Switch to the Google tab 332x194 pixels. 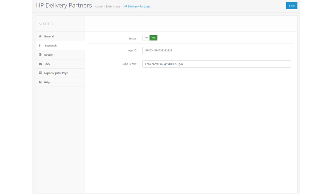click(48, 55)
